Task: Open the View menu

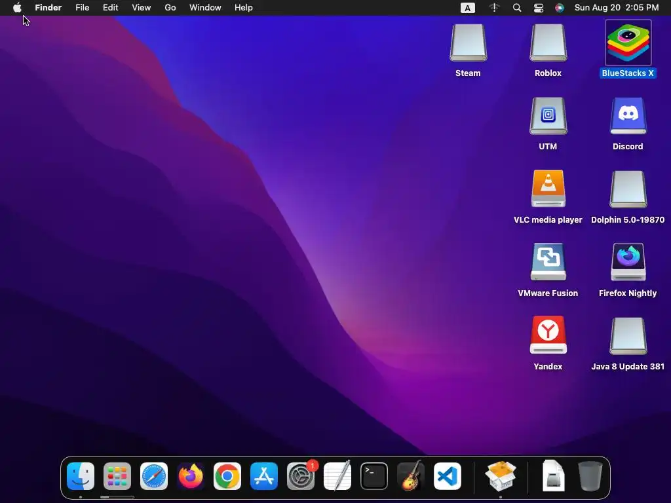Action: 142,8
